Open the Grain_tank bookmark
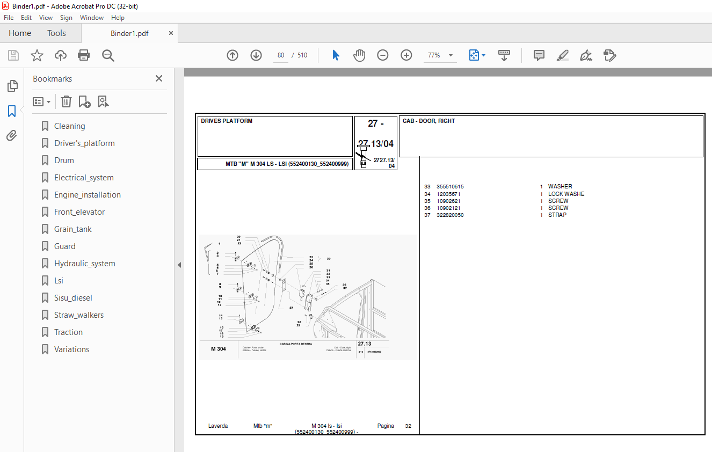Image resolution: width=712 pixels, height=452 pixels. (72, 229)
